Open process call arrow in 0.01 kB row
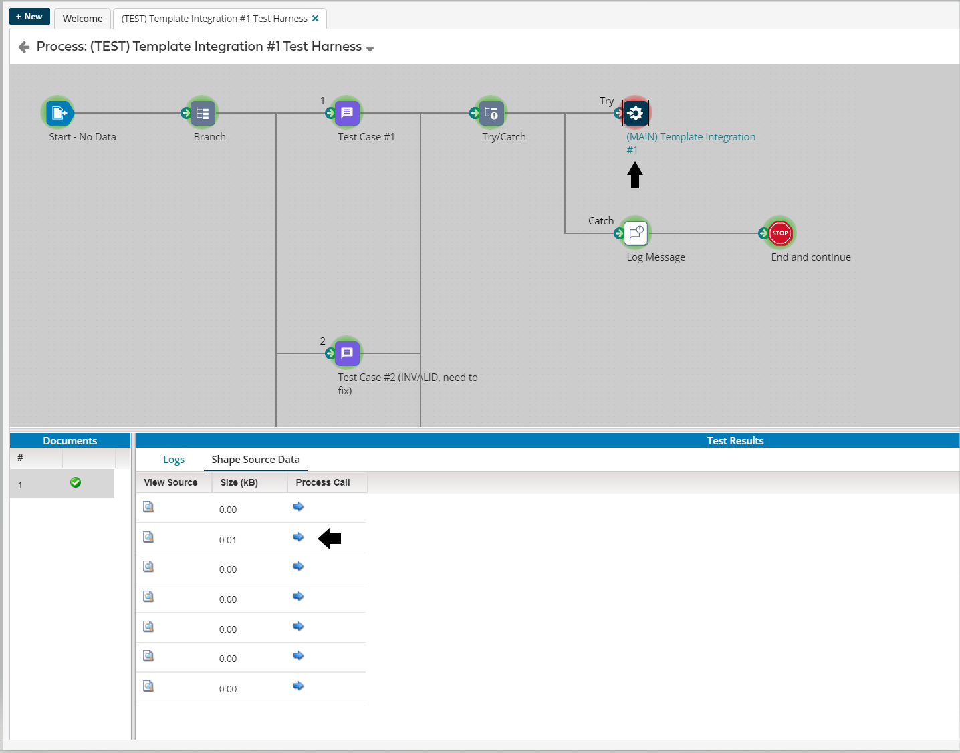The image size is (960, 753). [x=298, y=537]
